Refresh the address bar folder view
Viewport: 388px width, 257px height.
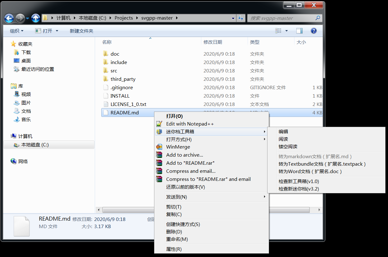coord(241,18)
